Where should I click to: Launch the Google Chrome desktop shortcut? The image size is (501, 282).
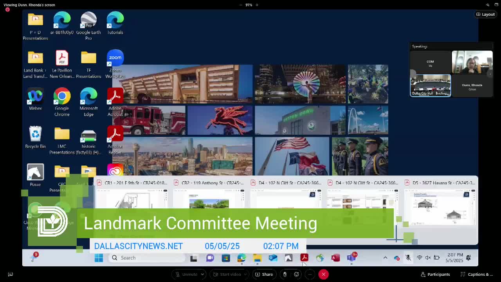[62, 103]
